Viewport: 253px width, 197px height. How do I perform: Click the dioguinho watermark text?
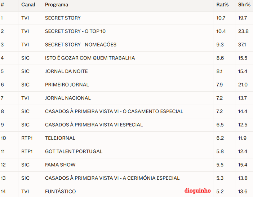pyautogui.click(x=197, y=191)
